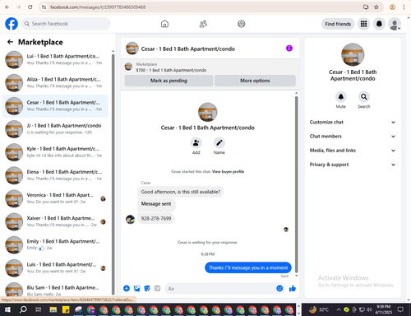Mute the conversation with bell icon
The image size is (411, 316).
[341, 96]
